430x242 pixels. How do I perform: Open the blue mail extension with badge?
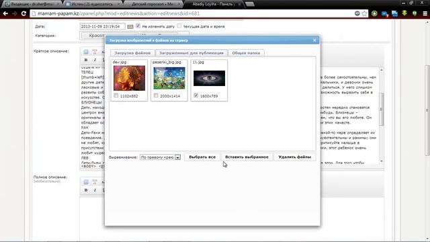point(384,13)
